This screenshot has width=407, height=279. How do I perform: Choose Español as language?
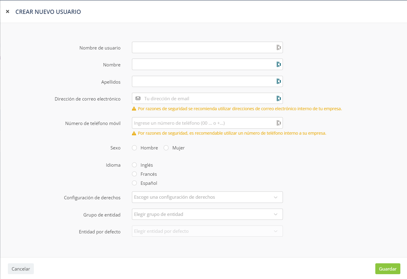(x=134, y=183)
